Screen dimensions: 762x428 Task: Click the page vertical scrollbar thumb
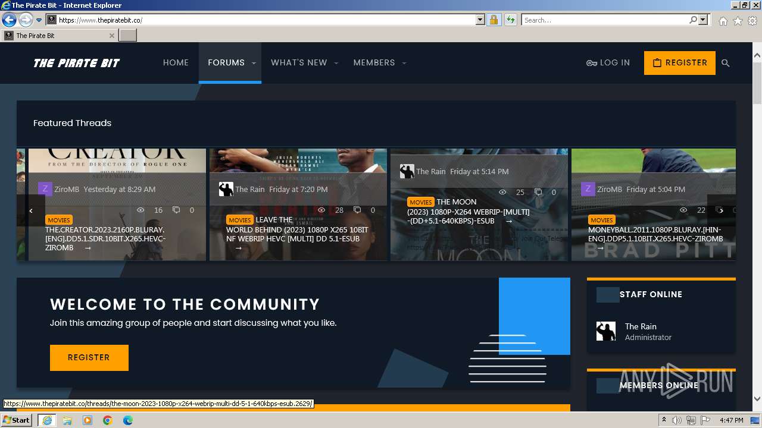[x=757, y=82]
